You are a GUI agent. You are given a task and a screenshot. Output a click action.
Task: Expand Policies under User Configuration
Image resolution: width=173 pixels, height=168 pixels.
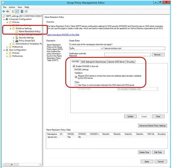[x=7, y=53]
